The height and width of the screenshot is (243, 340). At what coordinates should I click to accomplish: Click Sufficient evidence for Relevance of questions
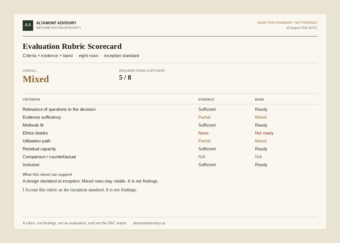coord(207,109)
